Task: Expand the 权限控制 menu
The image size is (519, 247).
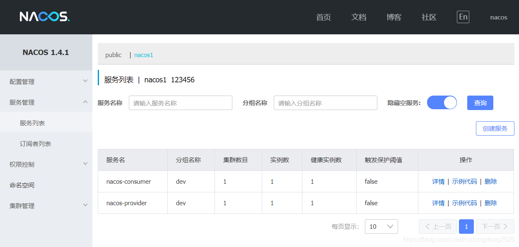Action: tap(46, 164)
